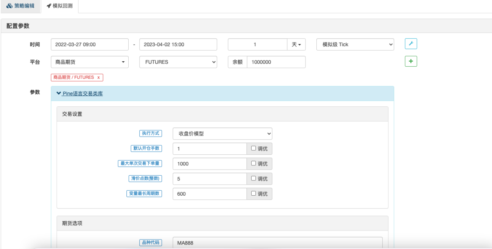Switch to the 策略编辑 tab

[20, 6]
